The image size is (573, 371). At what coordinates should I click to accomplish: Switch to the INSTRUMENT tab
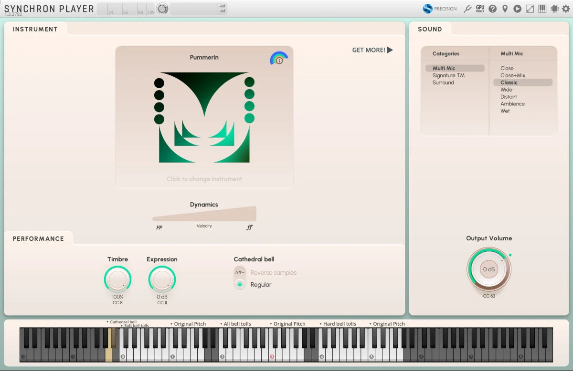(x=35, y=29)
